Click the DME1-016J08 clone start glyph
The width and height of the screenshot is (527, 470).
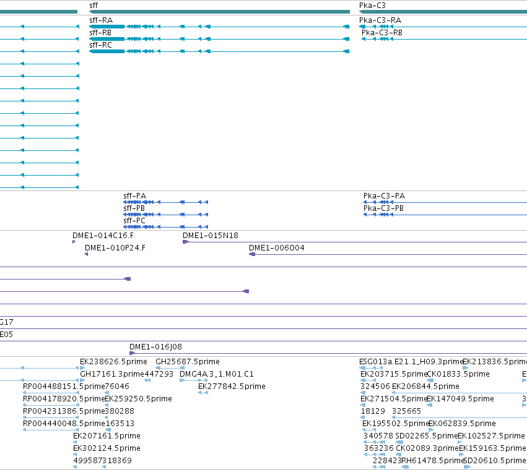point(132,353)
